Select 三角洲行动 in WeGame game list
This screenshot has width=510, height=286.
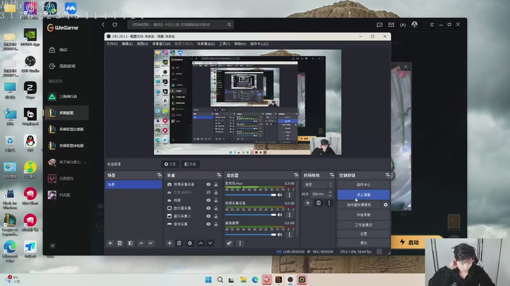pyautogui.click(x=67, y=97)
